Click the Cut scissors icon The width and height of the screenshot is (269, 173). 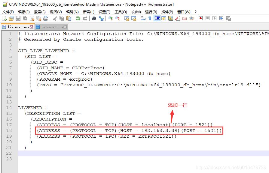(55, 18)
